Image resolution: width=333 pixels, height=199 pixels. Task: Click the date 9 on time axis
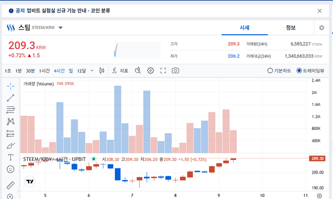pyautogui.click(x=219, y=195)
